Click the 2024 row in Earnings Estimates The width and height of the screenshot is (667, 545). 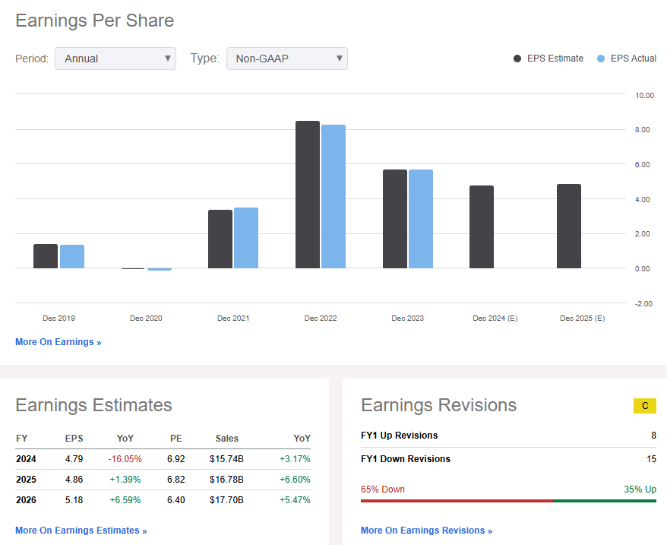[163, 460]
